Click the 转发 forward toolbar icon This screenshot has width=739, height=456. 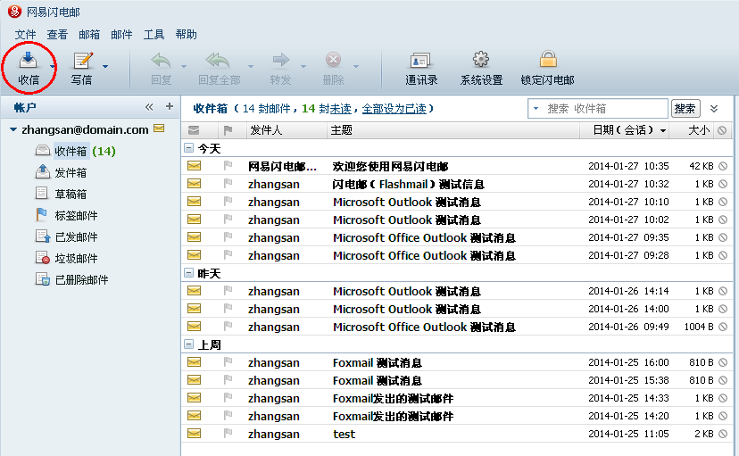(x=281, y=60)
